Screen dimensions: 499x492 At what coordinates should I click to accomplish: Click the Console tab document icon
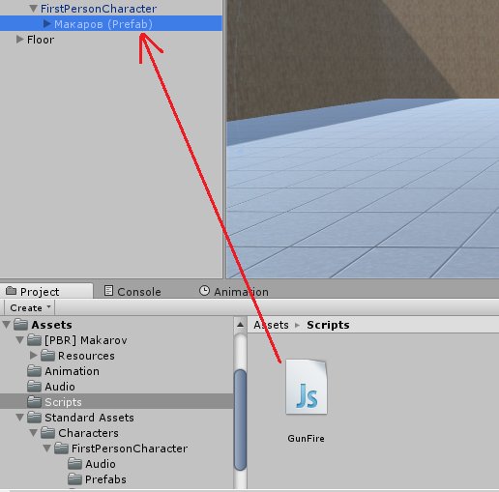point(108,291)
